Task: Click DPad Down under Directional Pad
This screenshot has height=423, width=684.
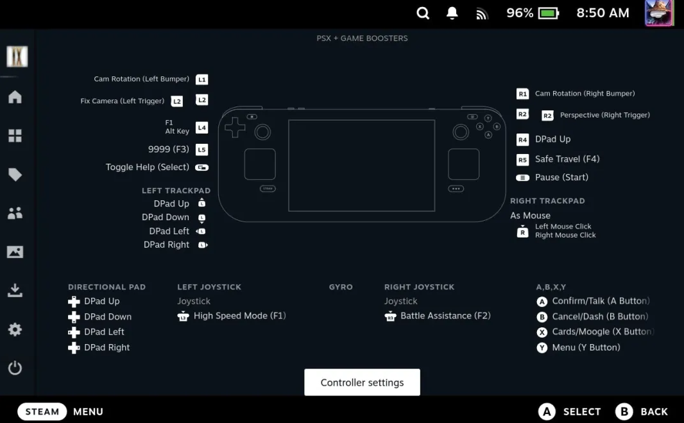Action: [x=108, y=316]
